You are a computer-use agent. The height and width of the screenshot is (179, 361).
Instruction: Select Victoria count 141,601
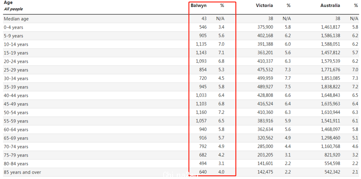click(x=265, y=164)
